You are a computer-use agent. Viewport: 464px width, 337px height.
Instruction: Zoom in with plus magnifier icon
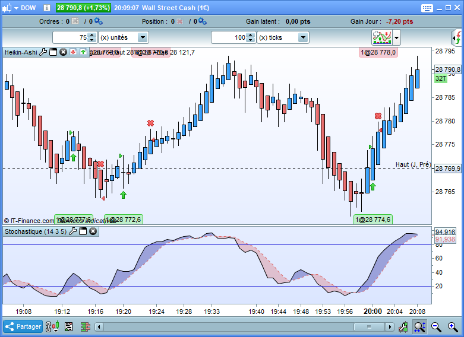pyautogui.click(x=453, y=327)
